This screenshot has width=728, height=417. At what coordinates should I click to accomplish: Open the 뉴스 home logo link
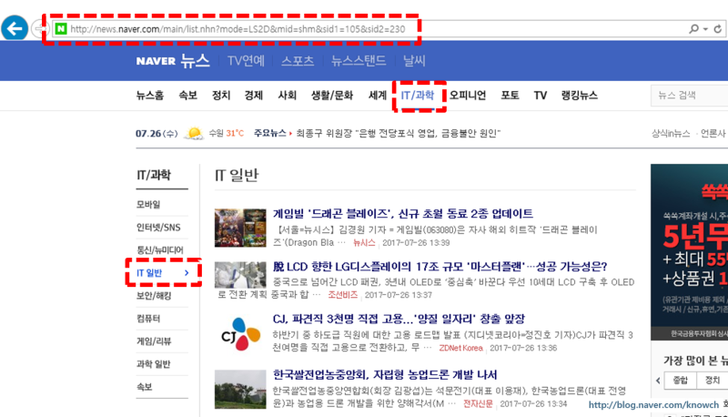[195, 61]
